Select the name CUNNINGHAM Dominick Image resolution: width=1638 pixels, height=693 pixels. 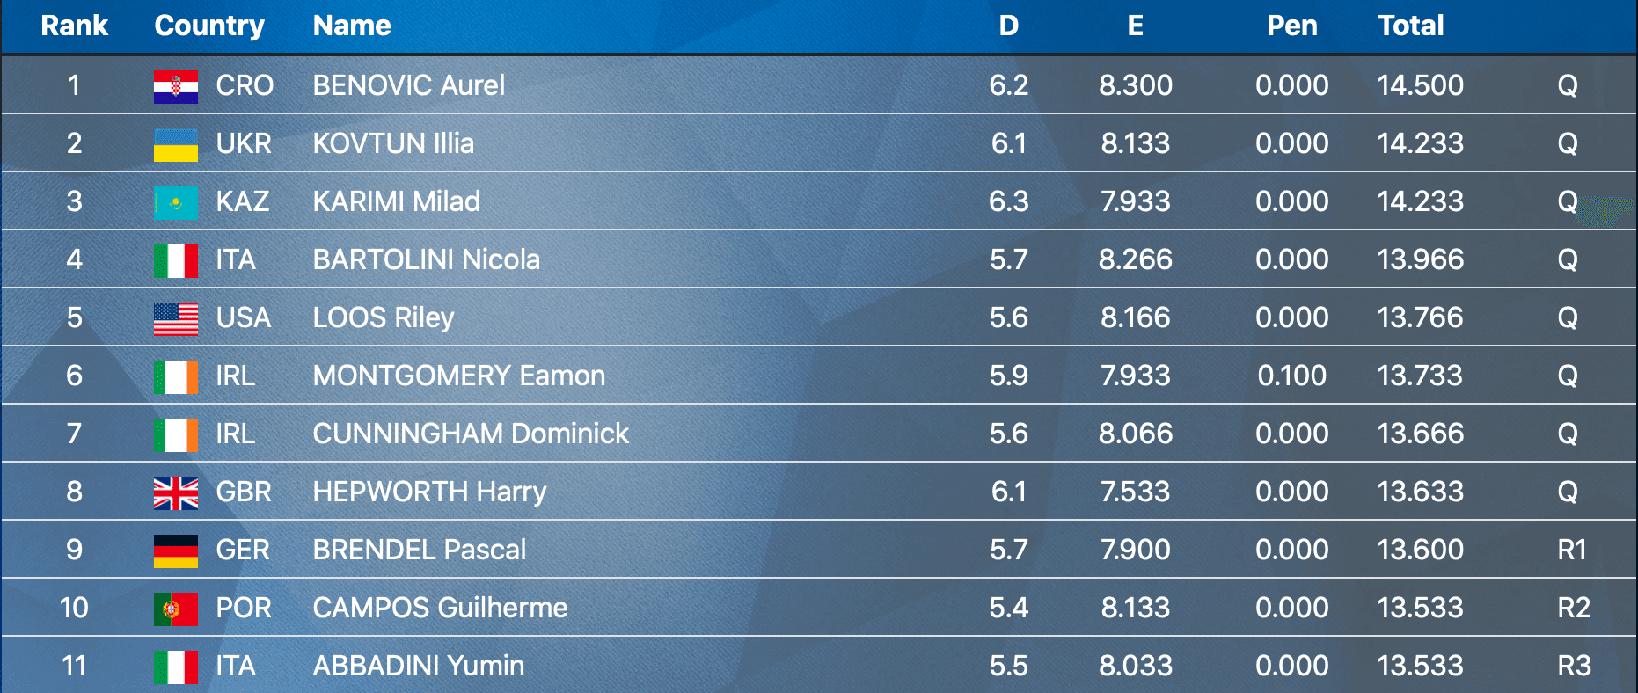[x=471, y=434]
